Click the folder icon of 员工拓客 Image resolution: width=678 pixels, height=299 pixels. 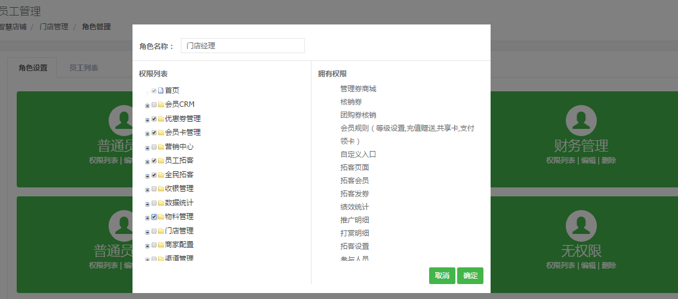click(x=161, y=161)
